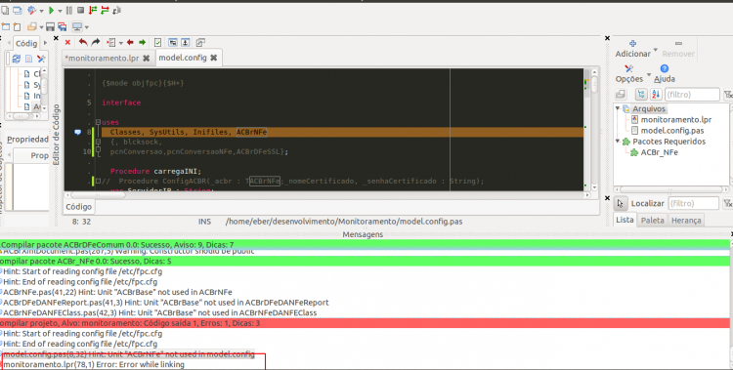Screen dimensions: 733x370
Task: Switch to the Paleta tab
Action: click(x=652, y=220)
